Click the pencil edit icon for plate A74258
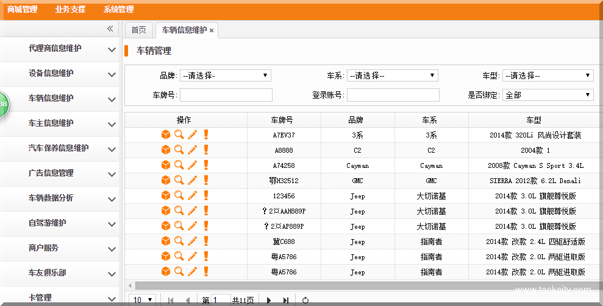 [x=192, y=165]
